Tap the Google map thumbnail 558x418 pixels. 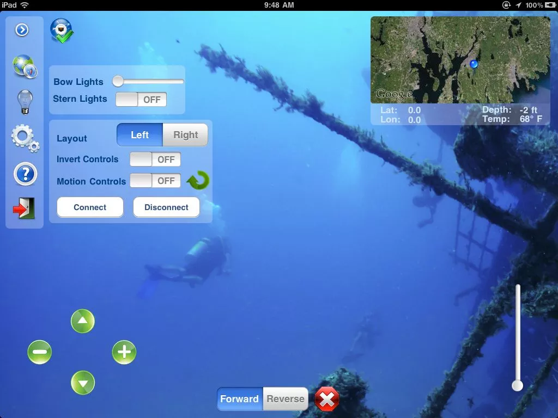click(x=460, y=60)
